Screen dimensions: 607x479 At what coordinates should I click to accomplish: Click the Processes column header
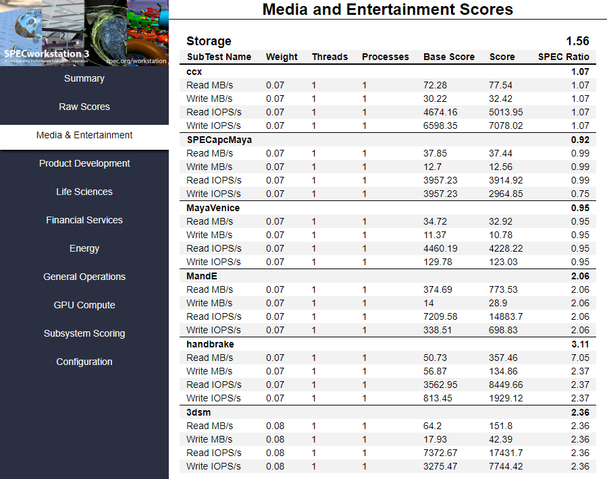tap(385, 57)
